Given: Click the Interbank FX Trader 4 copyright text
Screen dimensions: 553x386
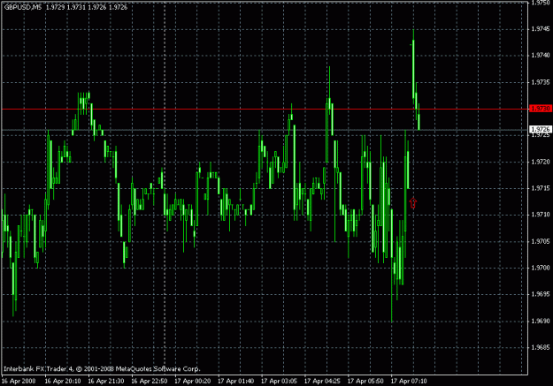Looking at the screenshot, I should (102, 369).
